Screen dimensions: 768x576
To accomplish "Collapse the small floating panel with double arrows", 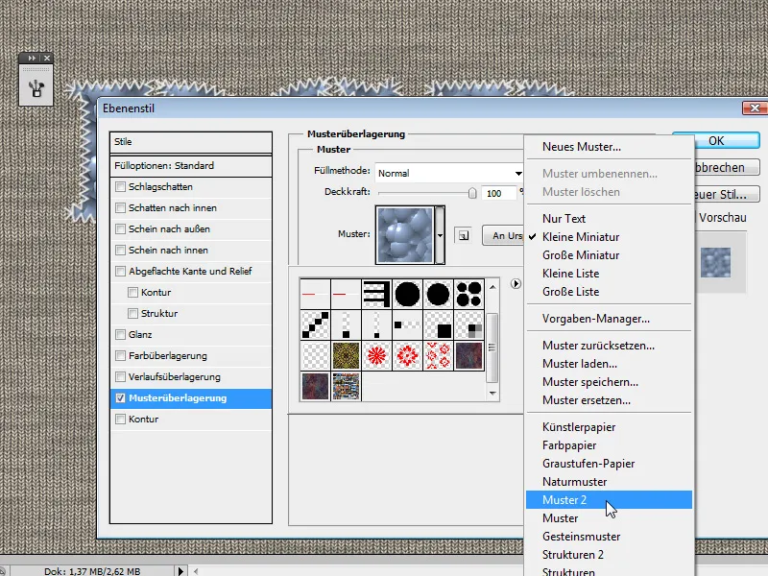I will coord(32,58).
